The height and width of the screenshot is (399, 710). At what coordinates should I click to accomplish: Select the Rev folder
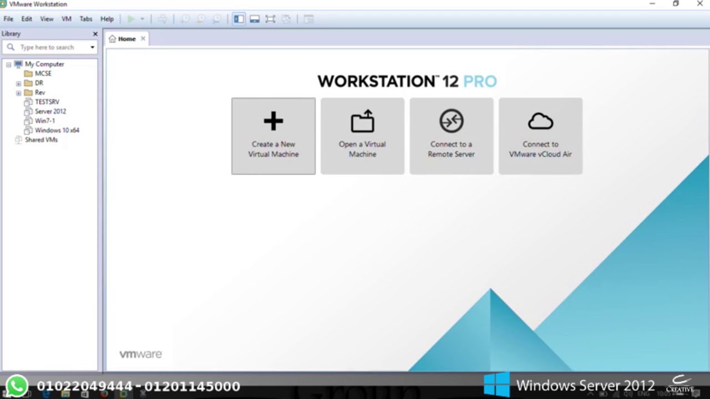(40, 93)
